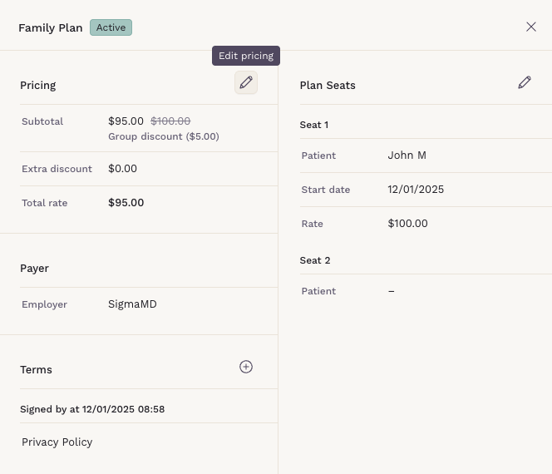Image resolution: width=552 pixels, height=474 pixels.
Task: Click patient name John M
Action: 407,156
